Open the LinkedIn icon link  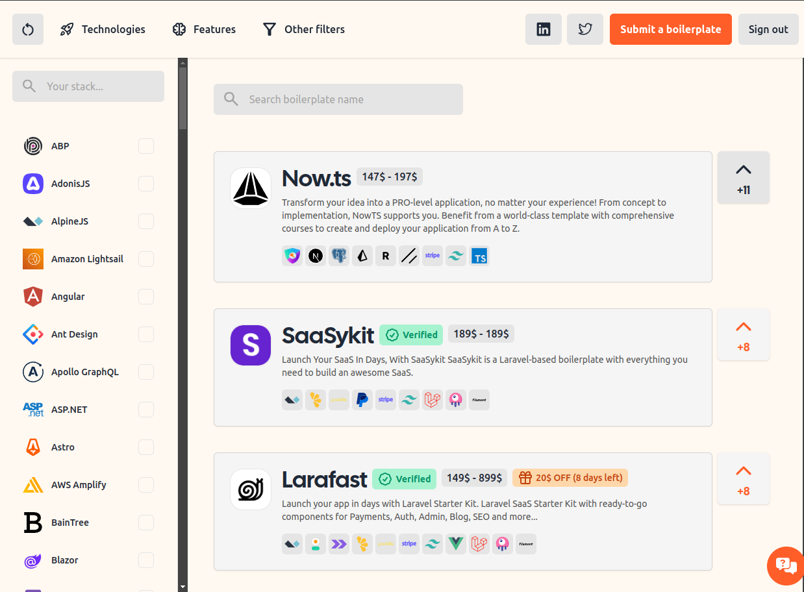tap(543, 29)
